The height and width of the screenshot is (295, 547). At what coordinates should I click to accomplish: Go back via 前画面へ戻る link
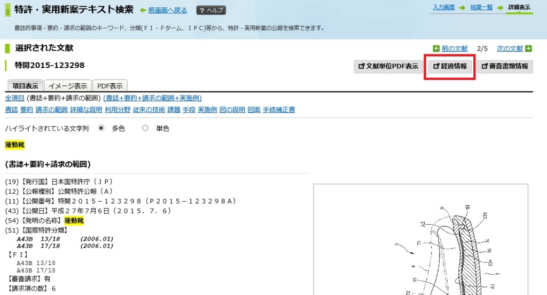167,11
